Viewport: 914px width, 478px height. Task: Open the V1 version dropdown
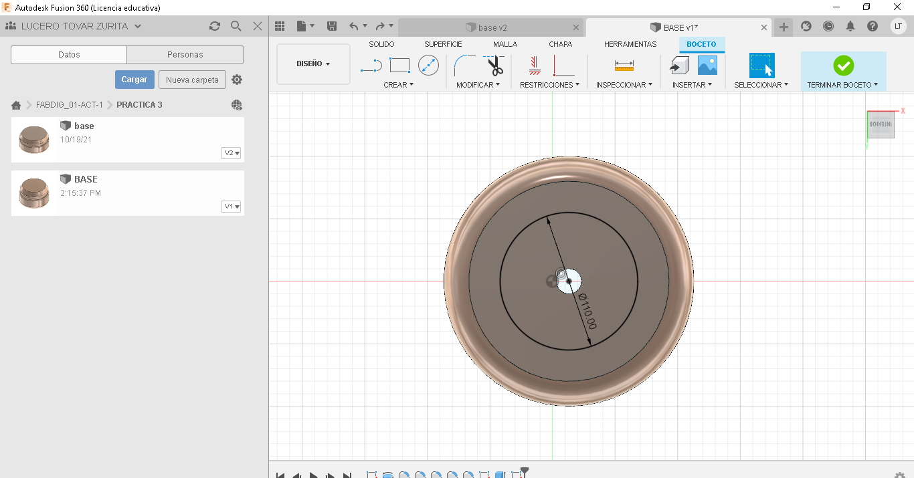232,207
